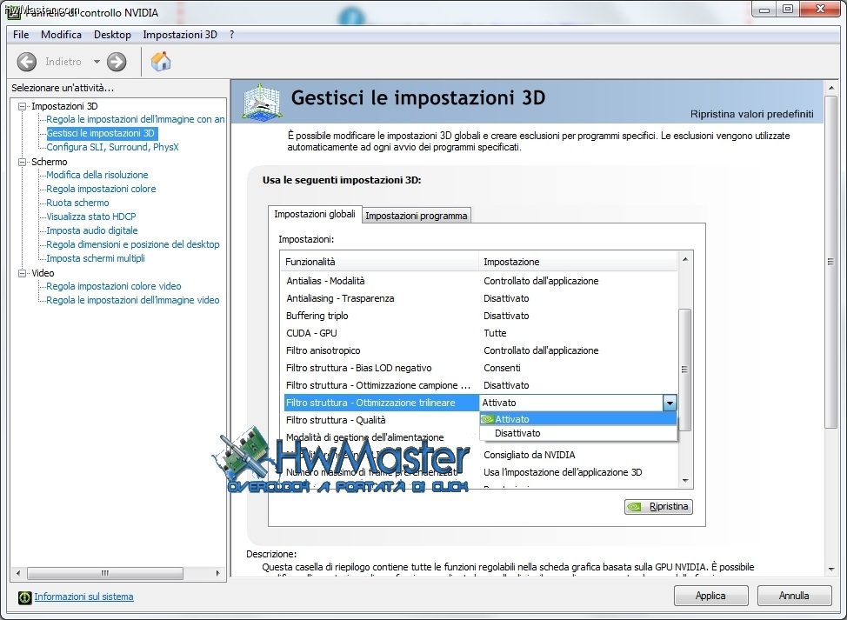Open the Desktop menu
The image size is (847, 620).
[112, 35]
